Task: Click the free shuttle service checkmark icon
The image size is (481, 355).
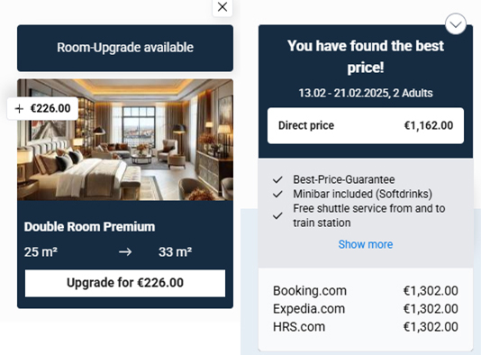Action: 277,216
